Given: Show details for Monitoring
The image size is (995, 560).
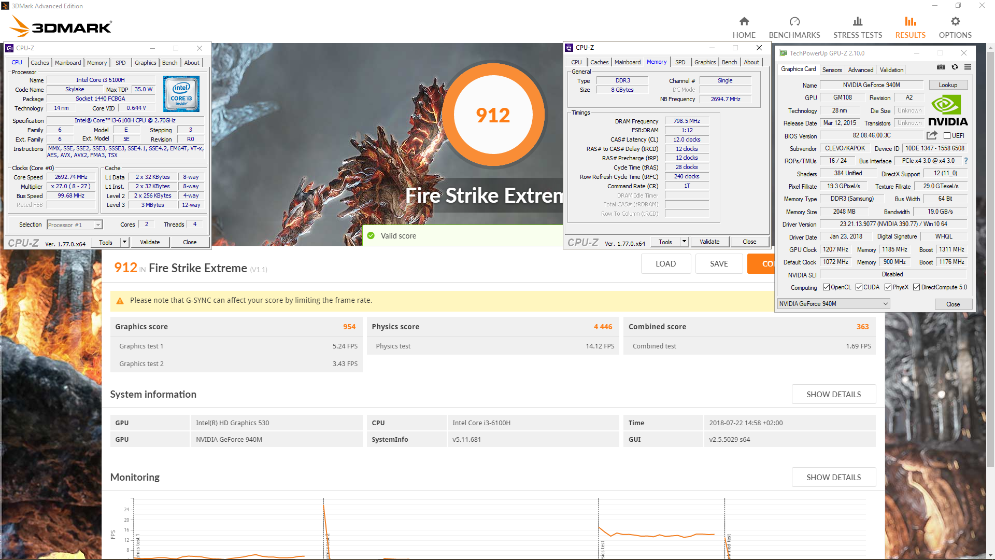Looking at the screenshot, I should [x=833, y=478].
